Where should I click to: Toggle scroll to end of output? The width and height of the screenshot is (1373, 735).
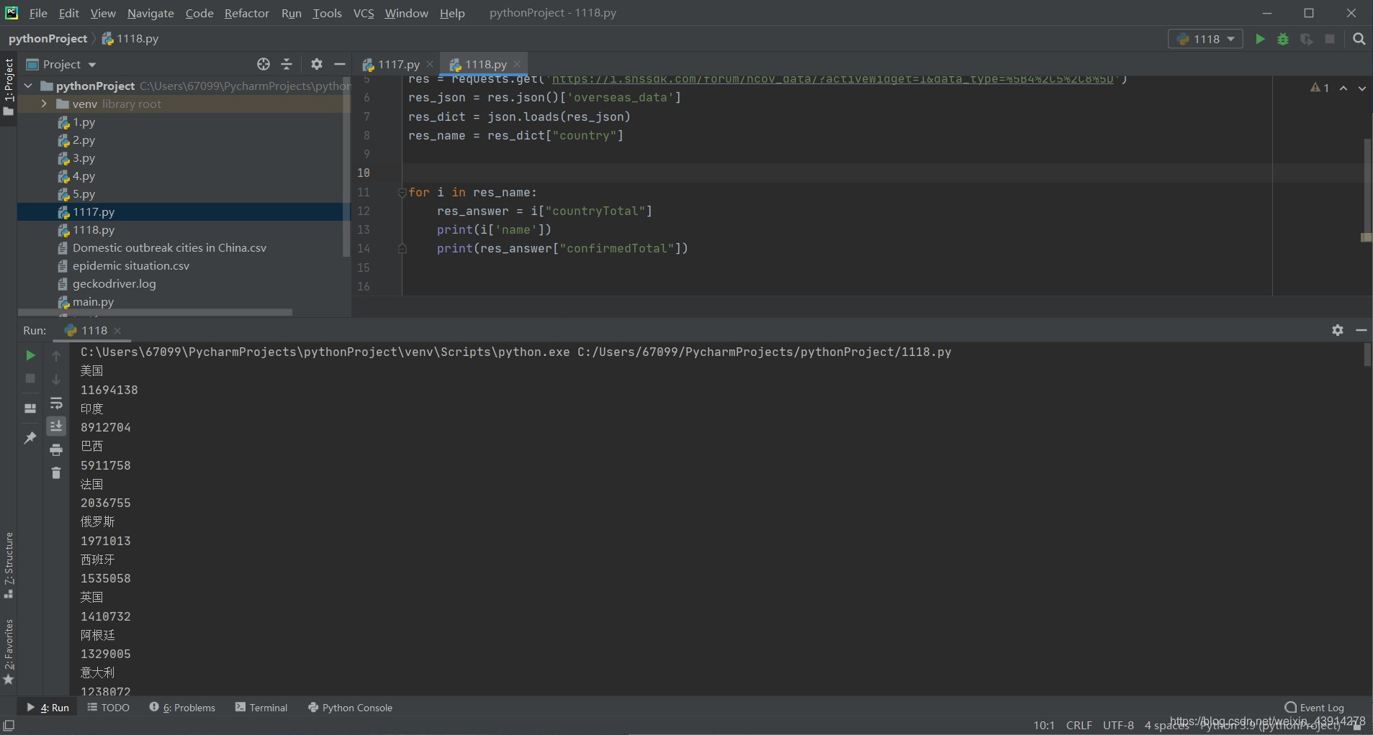tap(56, 426)
